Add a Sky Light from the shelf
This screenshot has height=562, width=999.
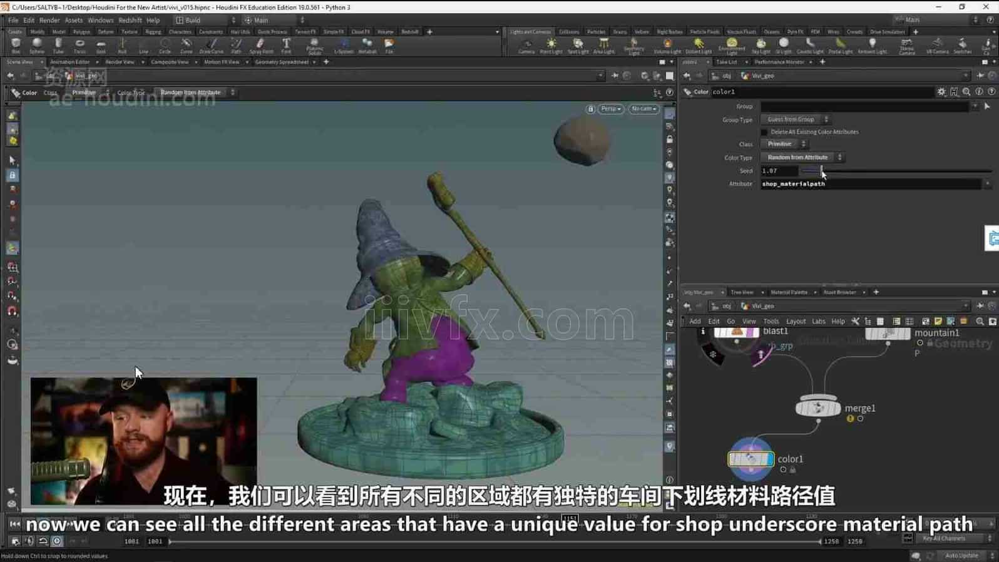pos(761,46)
